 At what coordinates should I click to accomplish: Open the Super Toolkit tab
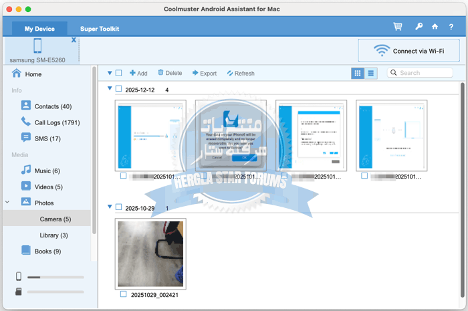click(x=100, y=29)
